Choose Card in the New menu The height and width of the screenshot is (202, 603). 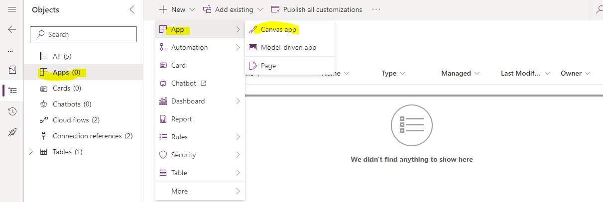pos(200,65)
